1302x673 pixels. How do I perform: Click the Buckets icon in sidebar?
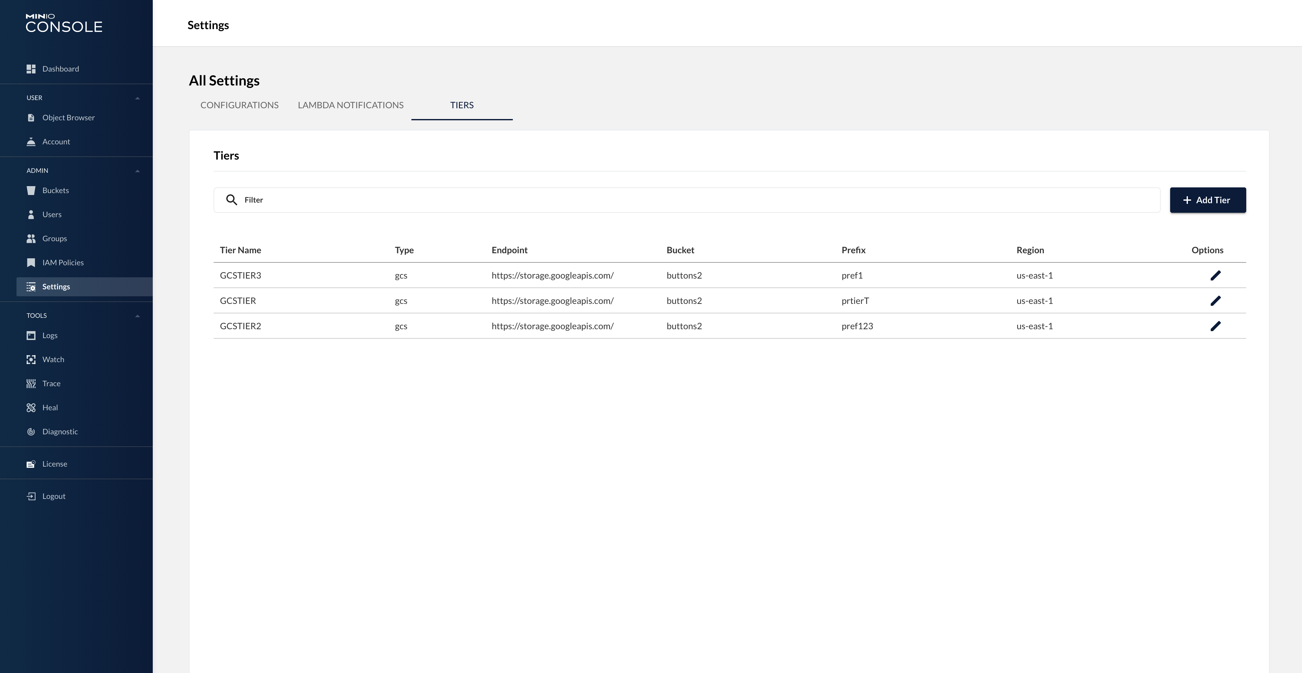click(31, 190)
